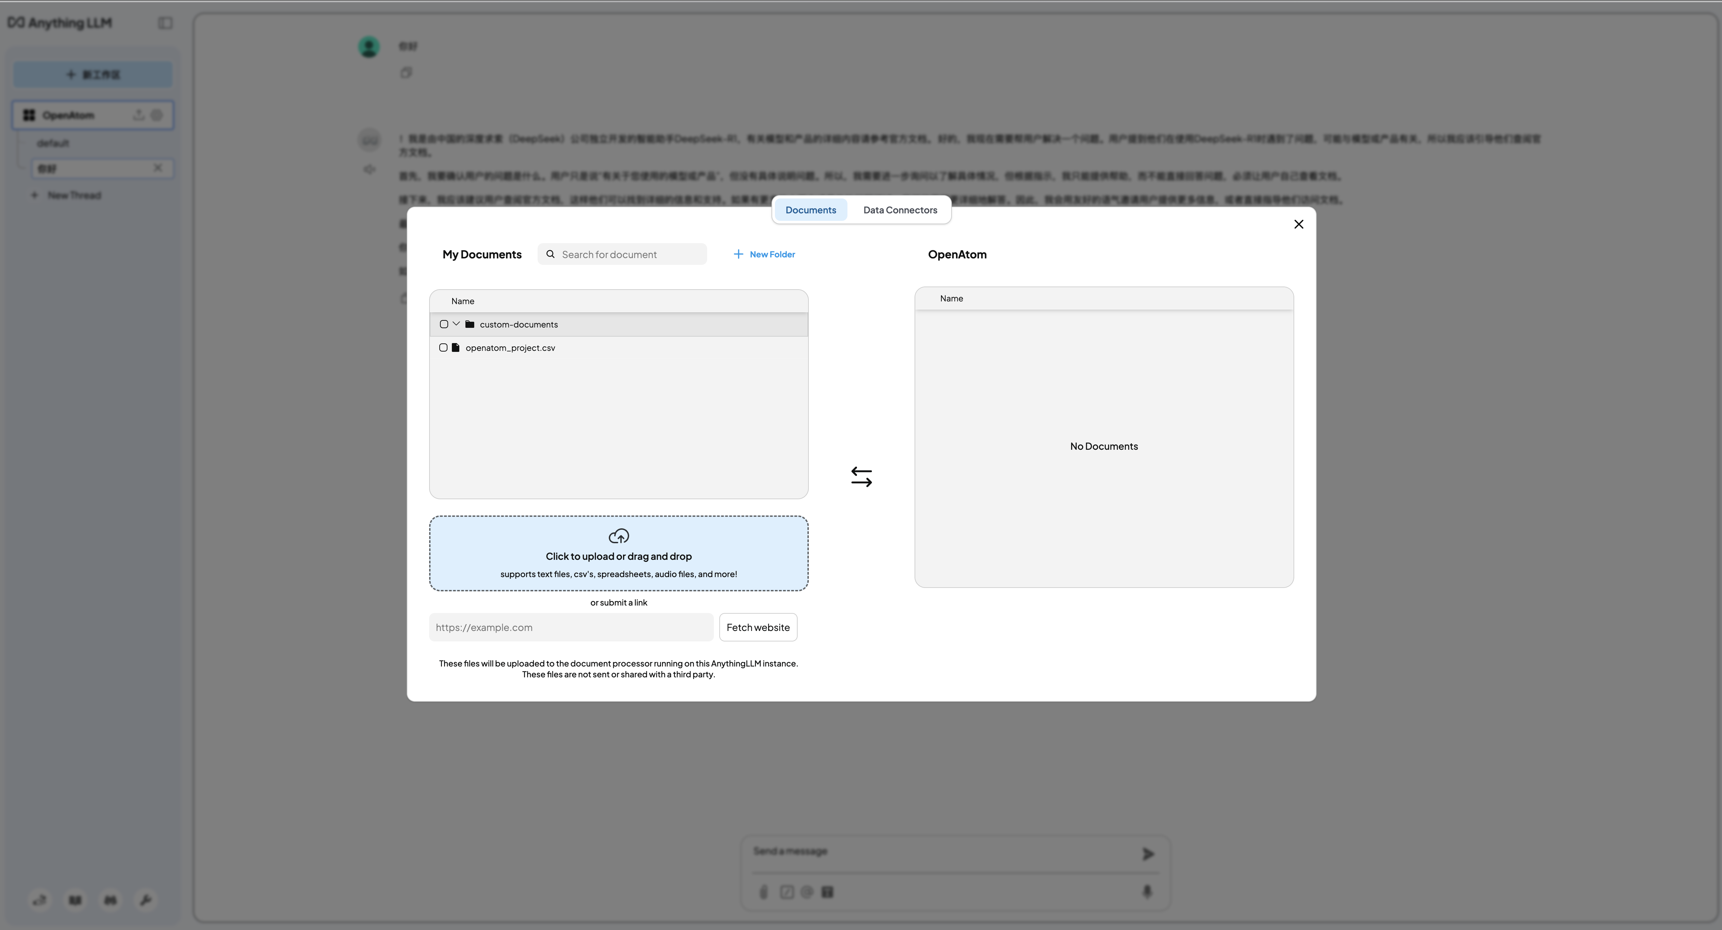Viewport: 1722px width, 930px height.
Task: Click the New Folder link
Action: click(772, 254)
